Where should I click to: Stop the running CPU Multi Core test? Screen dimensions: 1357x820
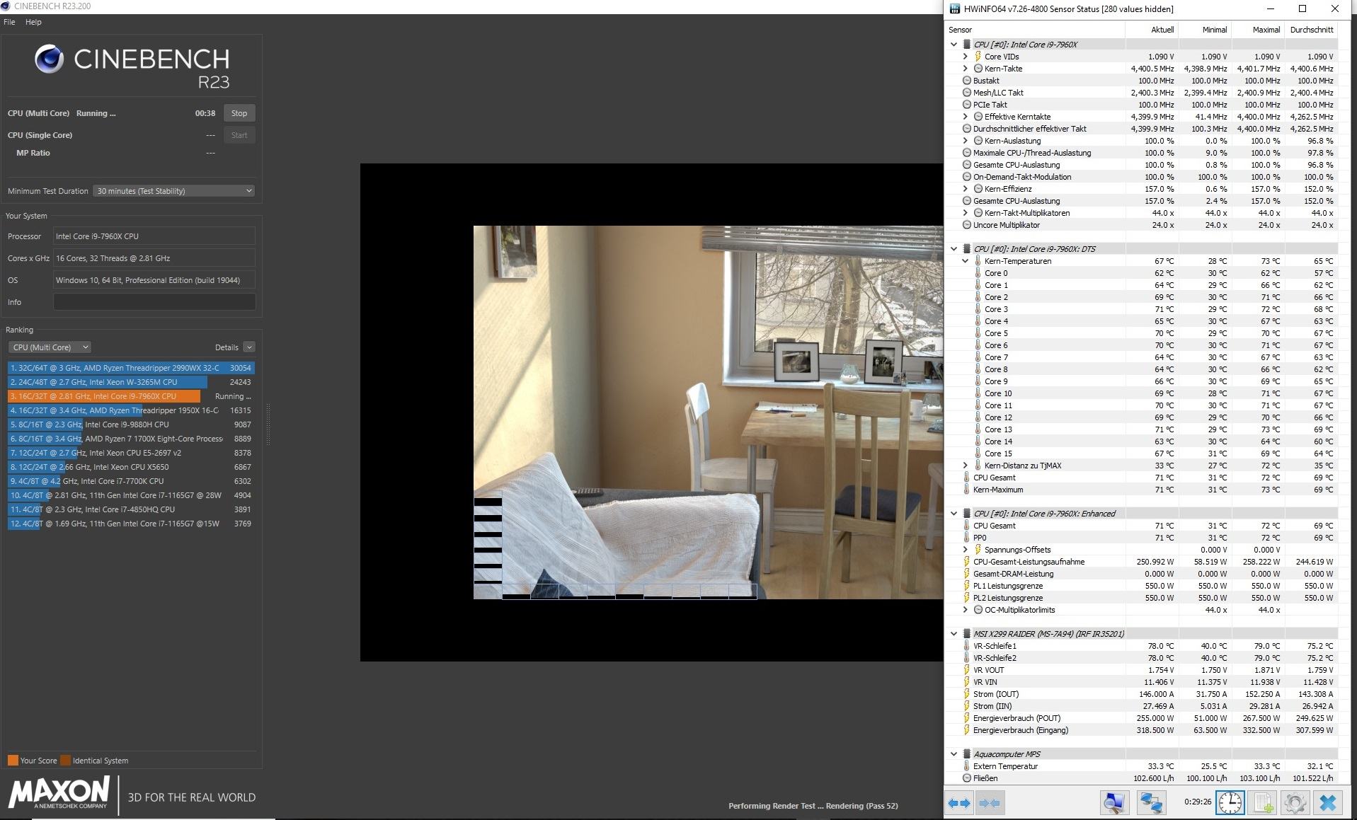point(239,113)
